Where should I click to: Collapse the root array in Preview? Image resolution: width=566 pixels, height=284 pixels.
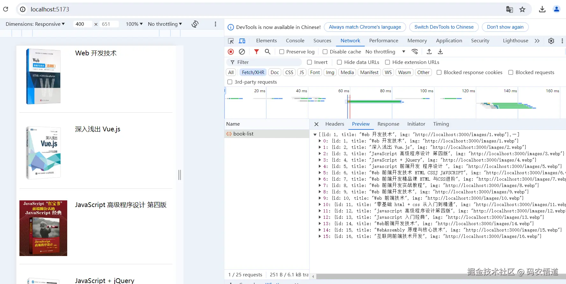315,135
